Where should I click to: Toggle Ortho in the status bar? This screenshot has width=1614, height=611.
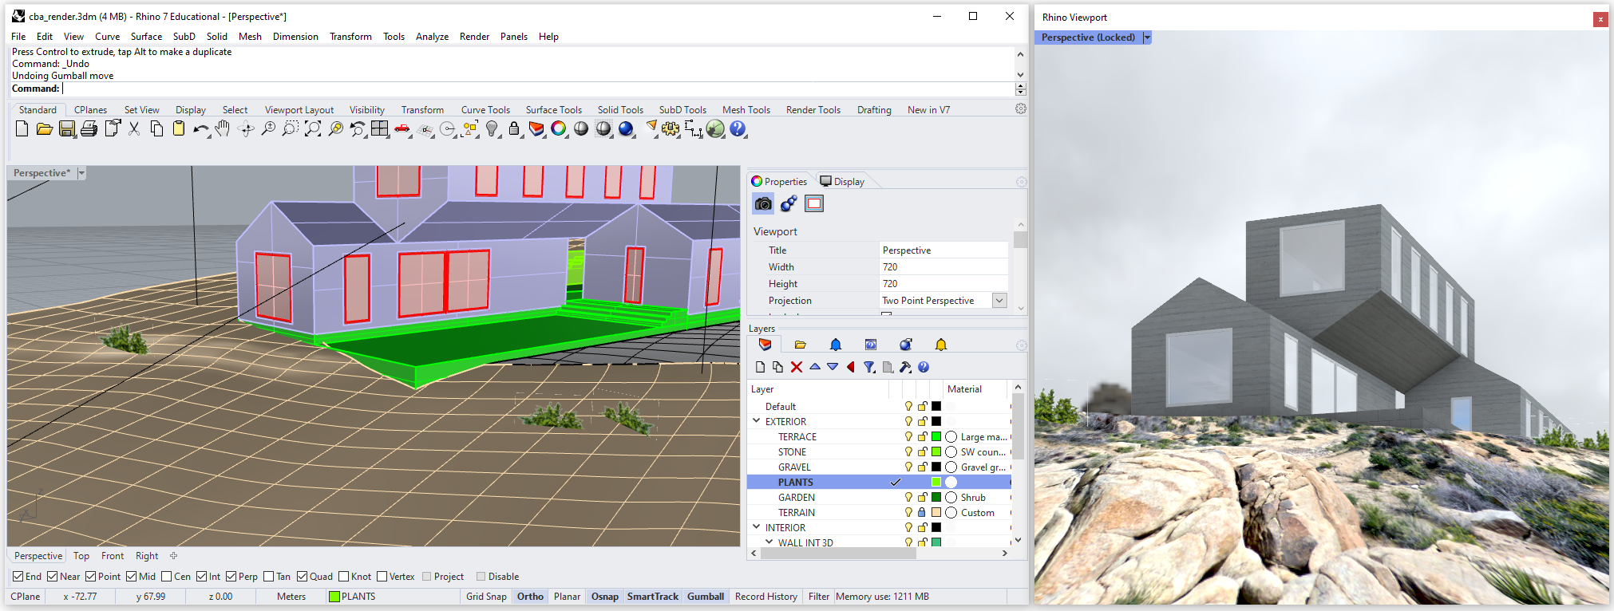point(530,597)
